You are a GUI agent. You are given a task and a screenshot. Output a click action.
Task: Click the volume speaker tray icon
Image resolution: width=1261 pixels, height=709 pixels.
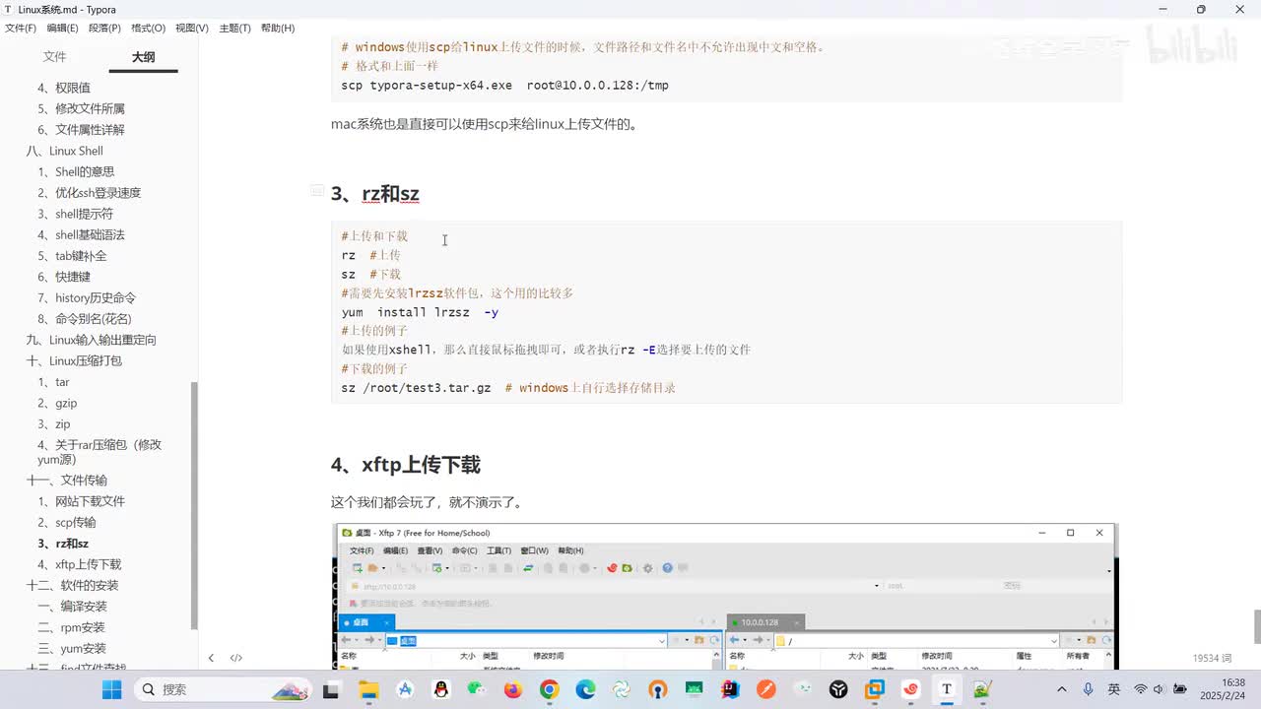point(1158,689)
